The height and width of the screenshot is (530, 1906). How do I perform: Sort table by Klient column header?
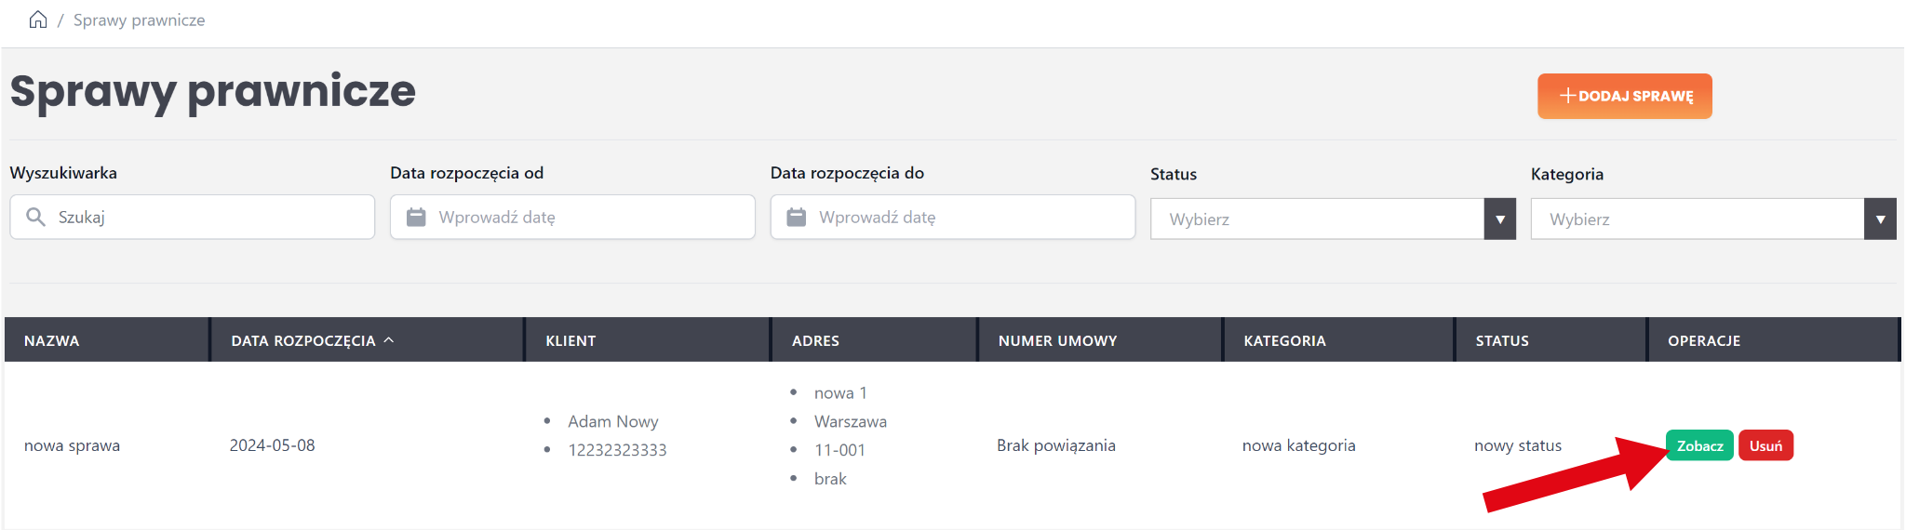click(570, 340)
